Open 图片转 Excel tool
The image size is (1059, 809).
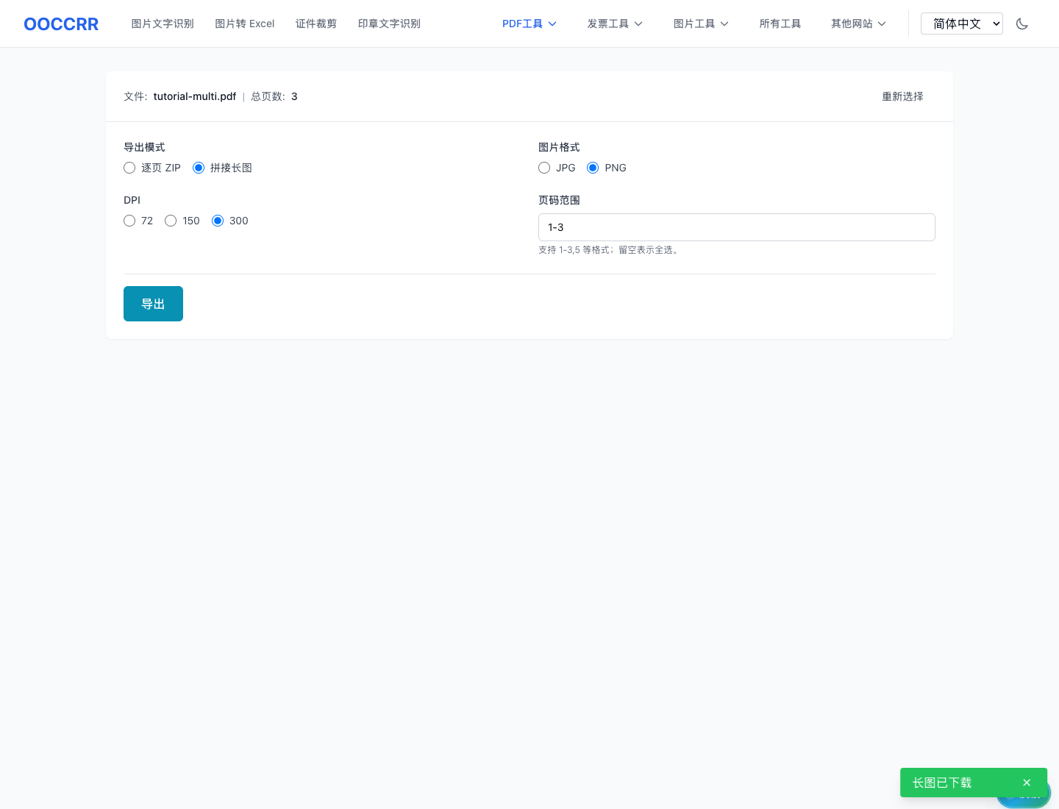click(x=244, y=24)
